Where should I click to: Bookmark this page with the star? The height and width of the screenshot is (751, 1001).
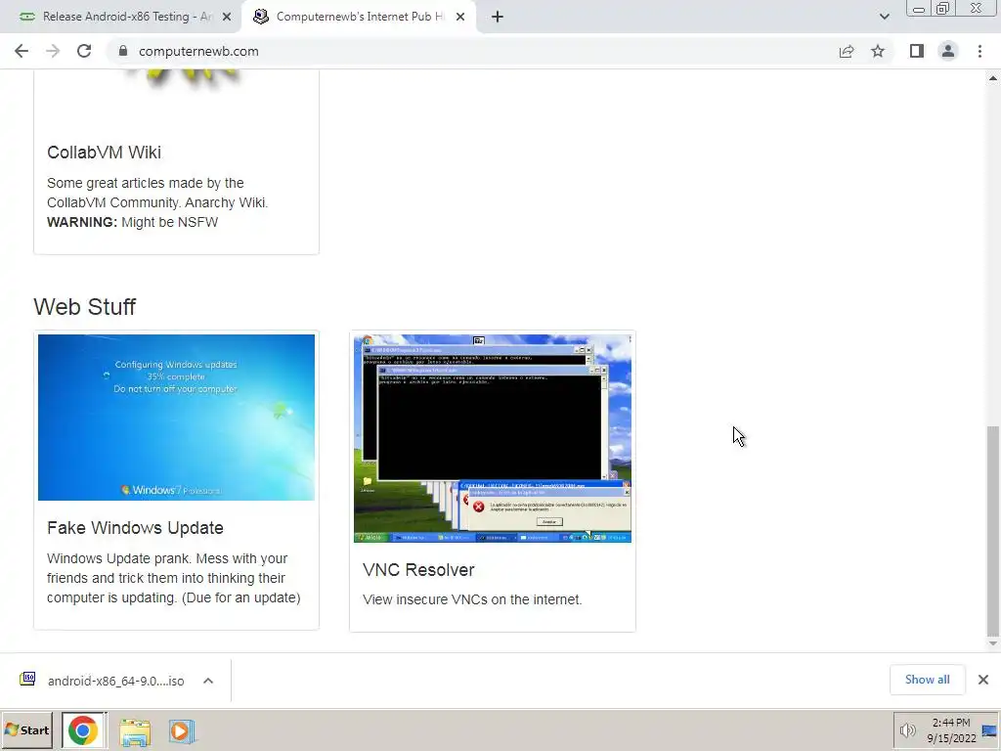click(x=878, y=51)
